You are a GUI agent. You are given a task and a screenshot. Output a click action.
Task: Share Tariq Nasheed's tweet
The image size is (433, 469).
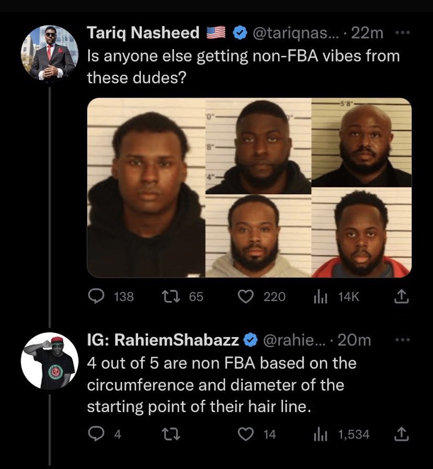402,297
